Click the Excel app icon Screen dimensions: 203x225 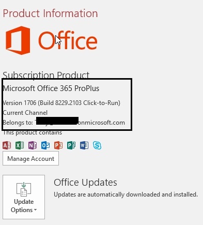click(20, 145)
